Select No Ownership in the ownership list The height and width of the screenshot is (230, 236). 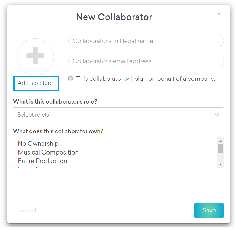[38, 144]
